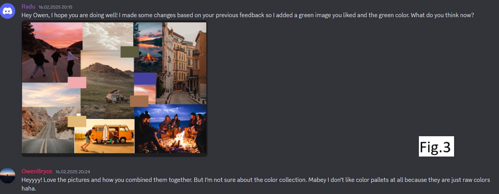This screenshot has width=499, height=194.
Task: Click the tan yellow color swatch
Action: [x=77, y=121]
